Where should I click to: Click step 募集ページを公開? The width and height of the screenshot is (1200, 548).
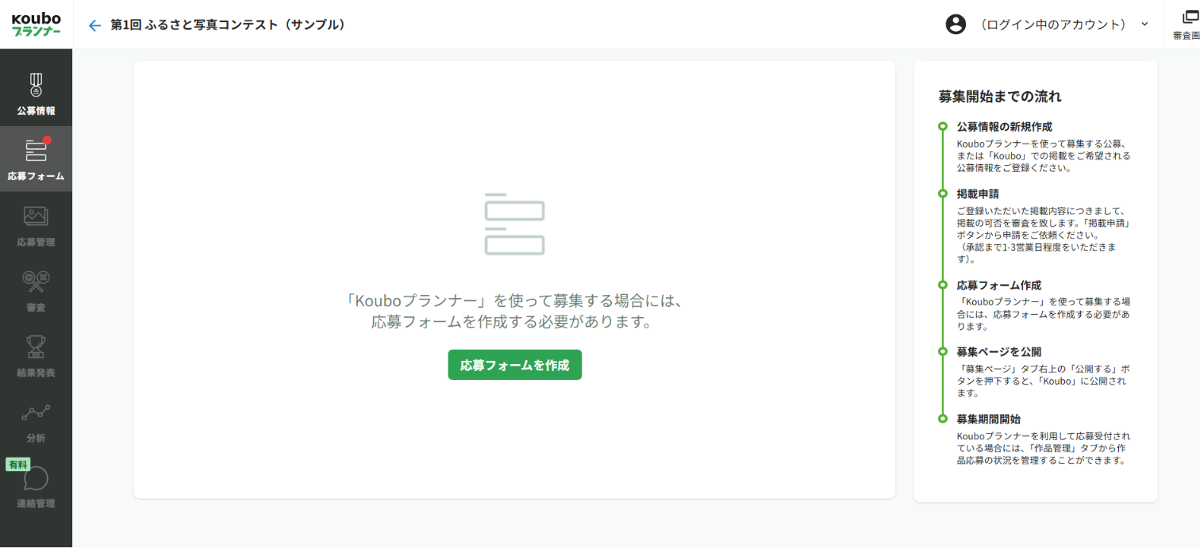pos(998,351)
